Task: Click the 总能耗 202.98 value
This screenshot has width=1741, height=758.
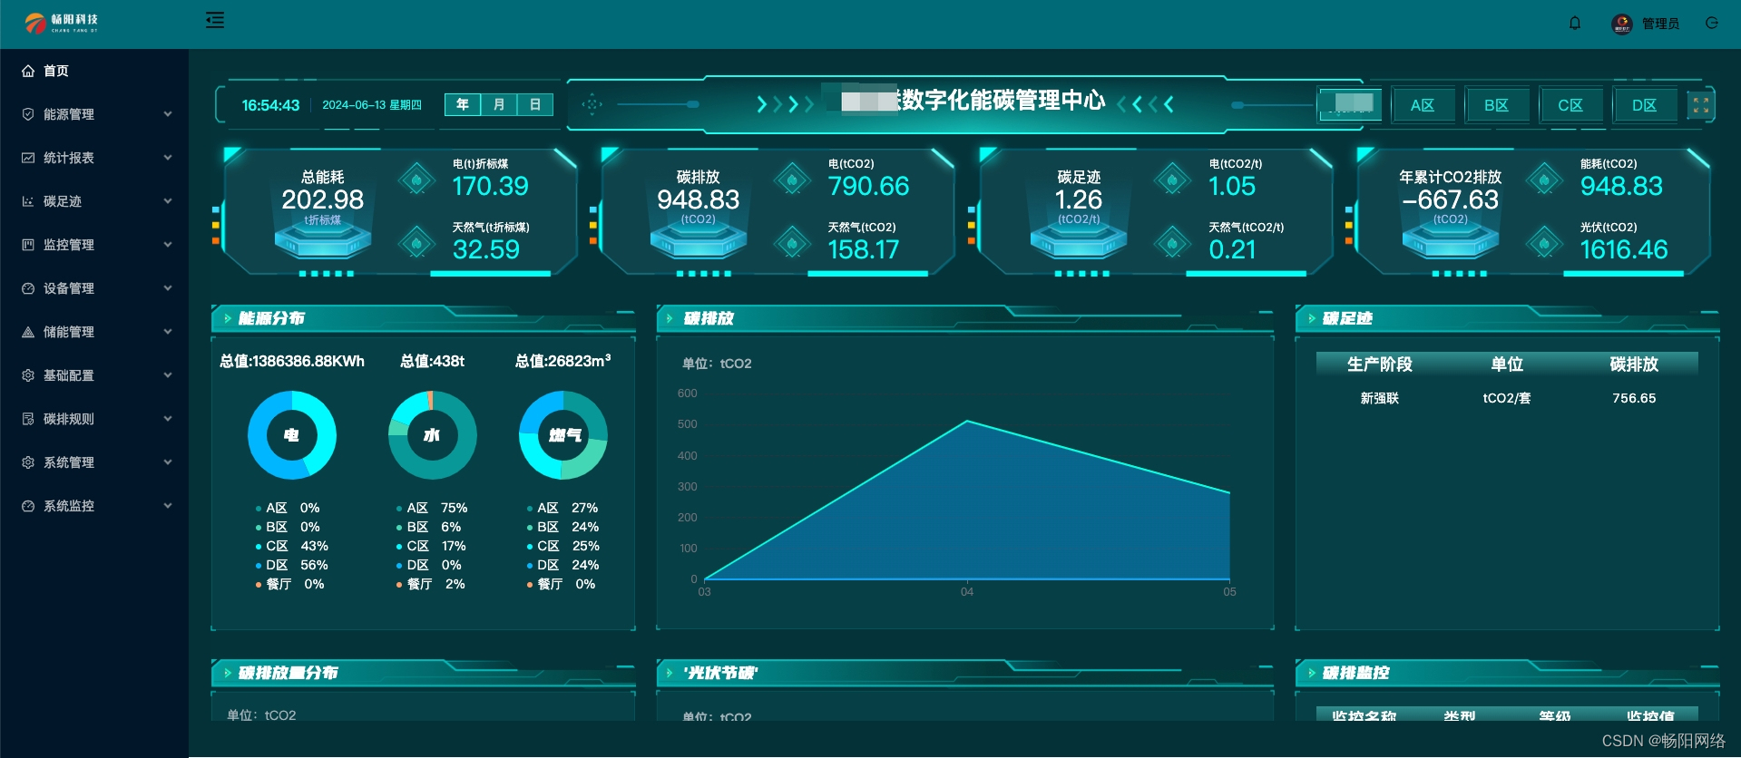Action: pos(322,199)
